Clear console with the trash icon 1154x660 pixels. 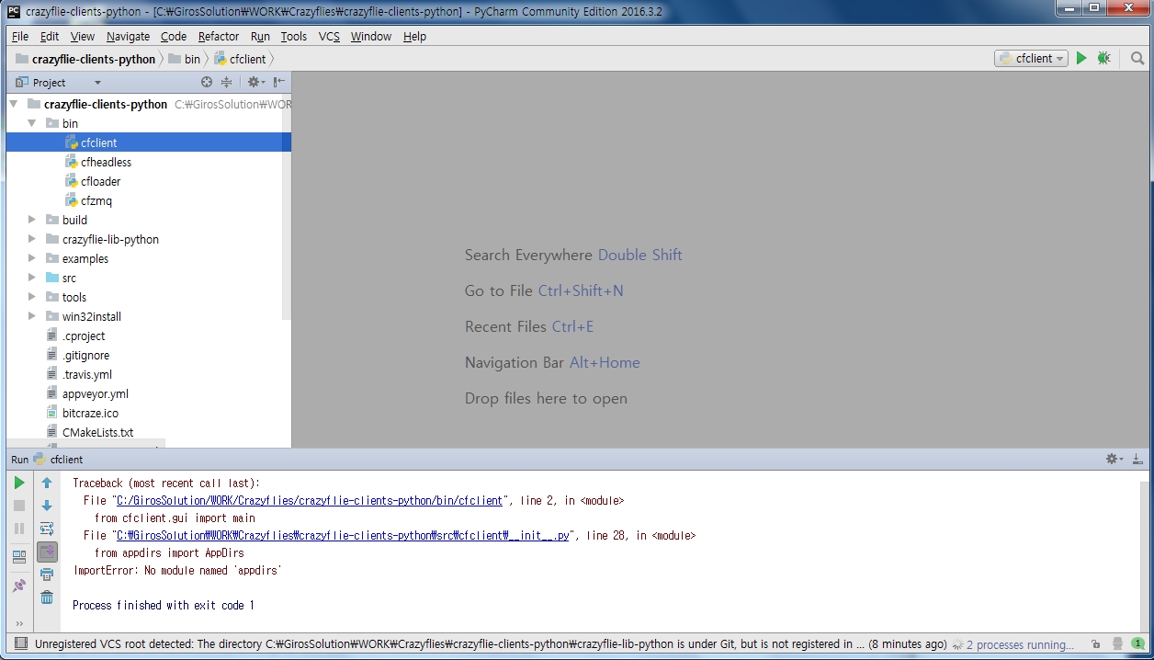click(47, 597)
